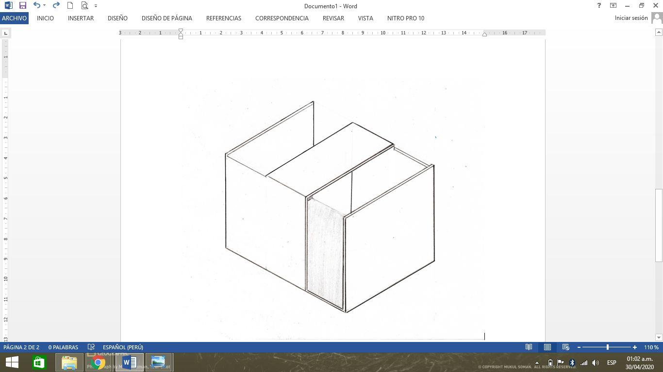Click the battery icon in system tray
Screen dimensions: 663x372
[x=550, y=363]
